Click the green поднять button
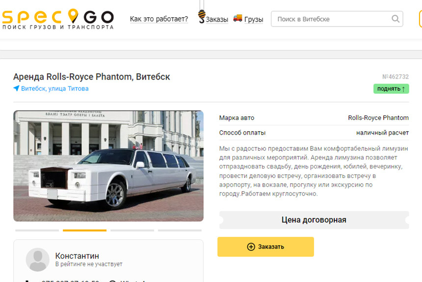422x282 pixels. (x=391, y=88)
